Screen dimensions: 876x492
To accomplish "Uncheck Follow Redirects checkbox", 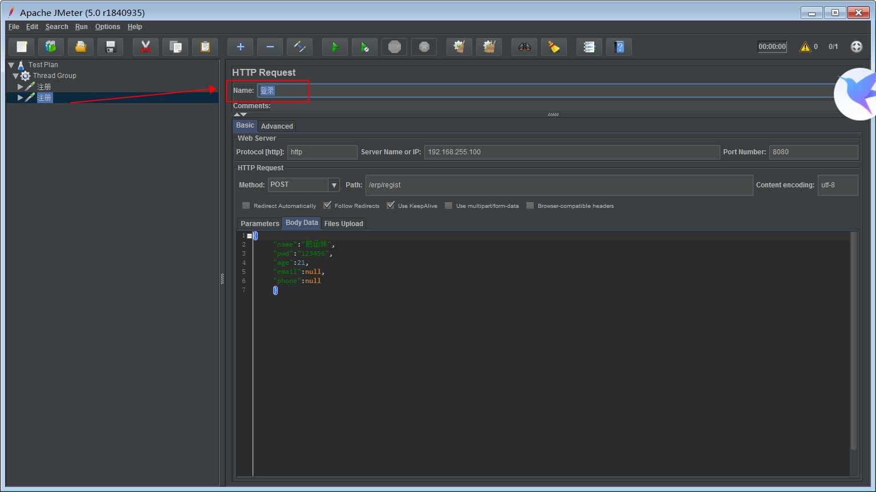I will click(x=327, y=206).
